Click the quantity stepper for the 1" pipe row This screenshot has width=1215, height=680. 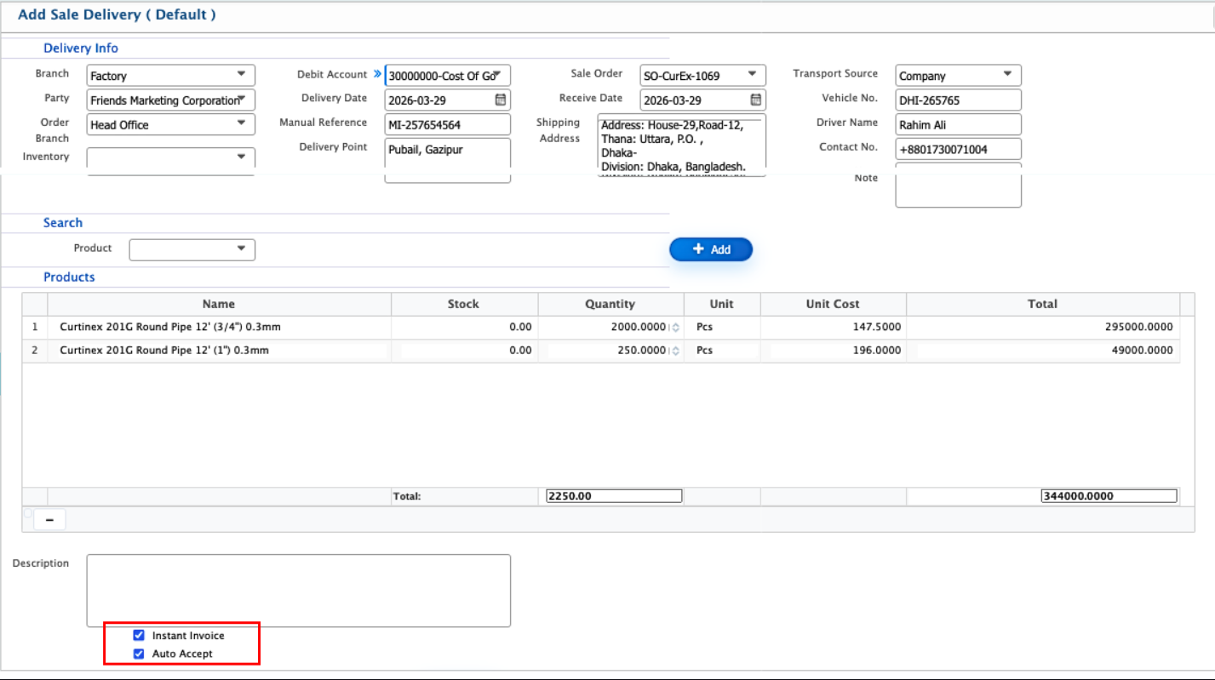coord(675,351)
